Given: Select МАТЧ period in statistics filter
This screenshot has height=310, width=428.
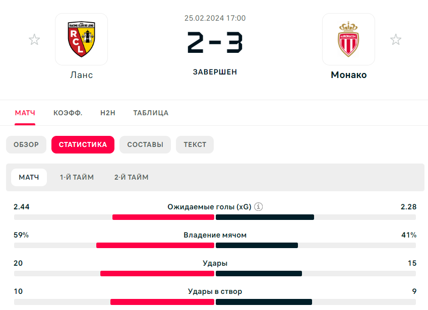Looking at the screenshot, I should [29, 177].
